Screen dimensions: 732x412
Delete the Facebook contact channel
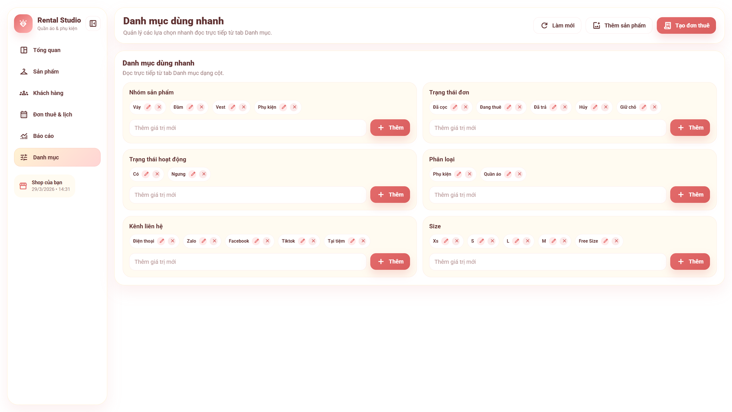tap(267, 241)
